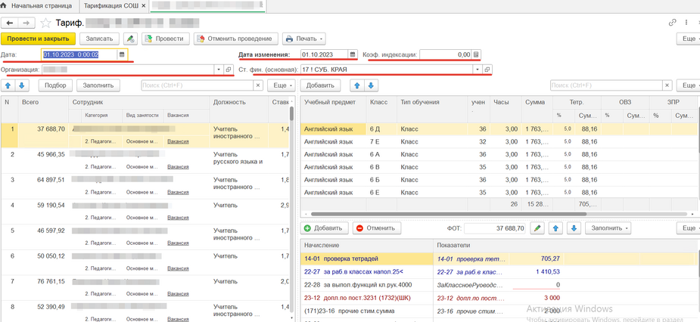The image size is (700, 322).
Task: Click the copy link icon at top right
Action: click(672, 23)
